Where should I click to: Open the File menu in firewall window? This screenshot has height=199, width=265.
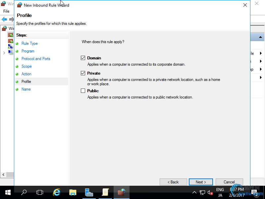coord(6,11)
